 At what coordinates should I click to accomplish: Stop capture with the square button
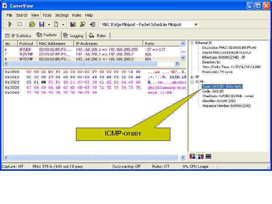click(20, 24)
